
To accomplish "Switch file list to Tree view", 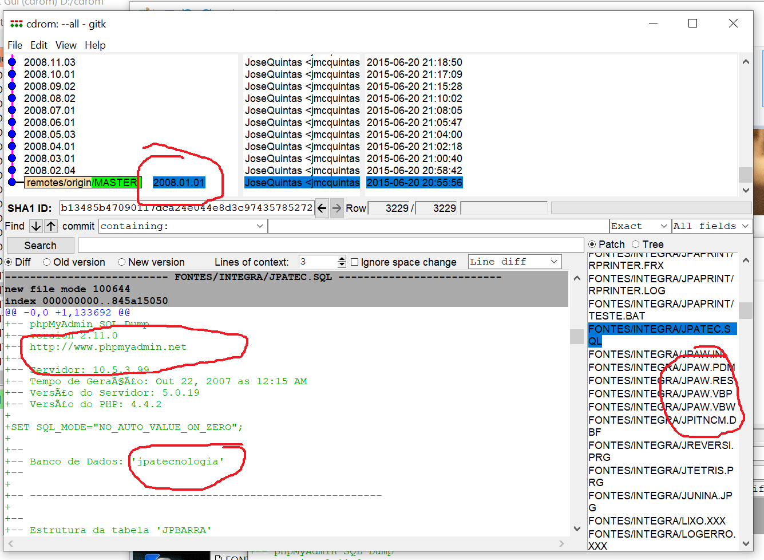I will tap(635, 244).
